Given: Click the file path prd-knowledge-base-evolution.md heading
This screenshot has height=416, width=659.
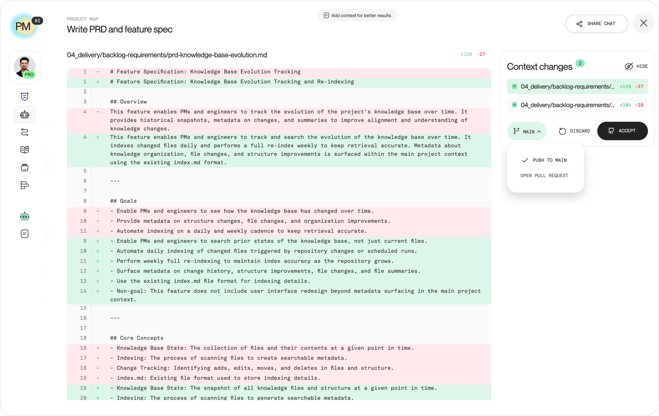Looking at the screenshot, I should coord(167,55).
